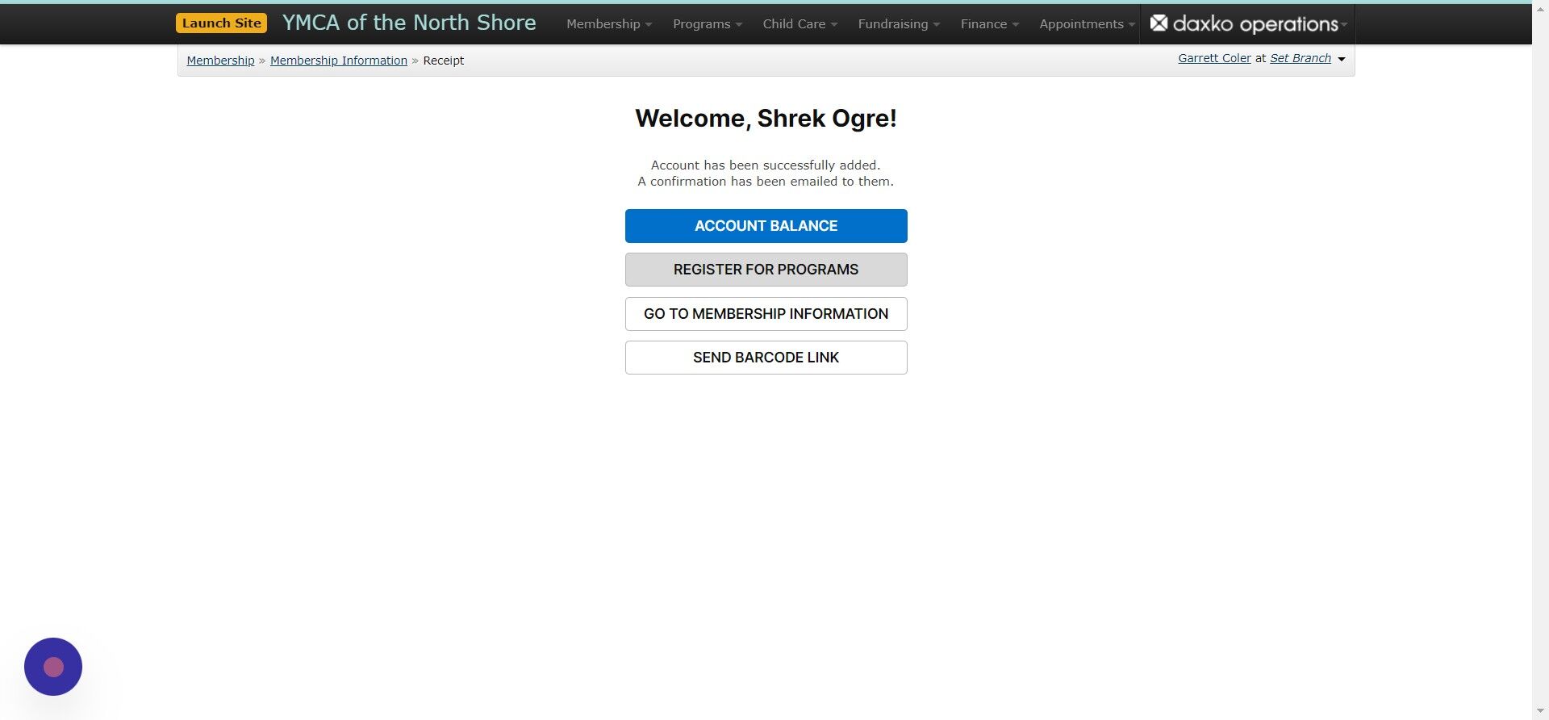Open the Appointments menu

[x=1087, y=24]
